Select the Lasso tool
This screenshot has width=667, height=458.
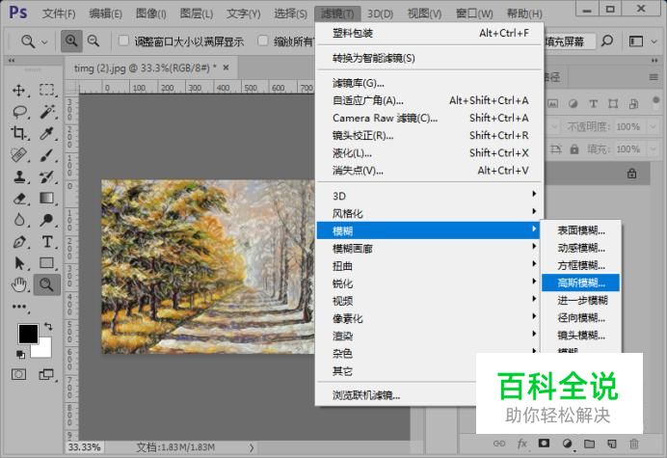pos(19,112)
